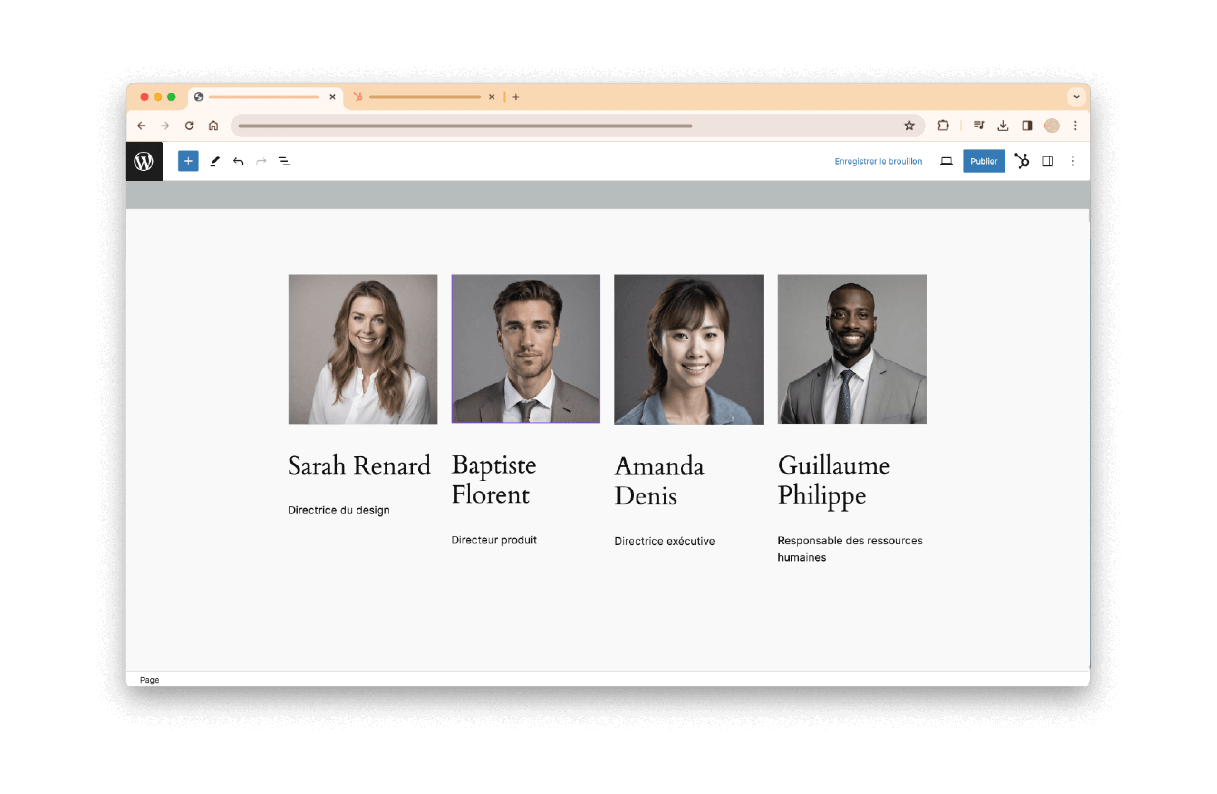The width and height of the screenshot is (1217, 794).
Task: Open the document overview list icon
Action: (x=284, y=161)
